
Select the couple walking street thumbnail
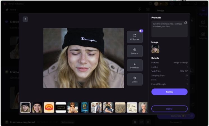96,108
